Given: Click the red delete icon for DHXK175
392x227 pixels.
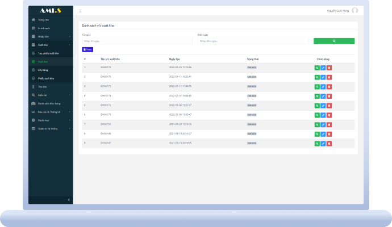Looking at the screenshot, I should pos(329,86).
